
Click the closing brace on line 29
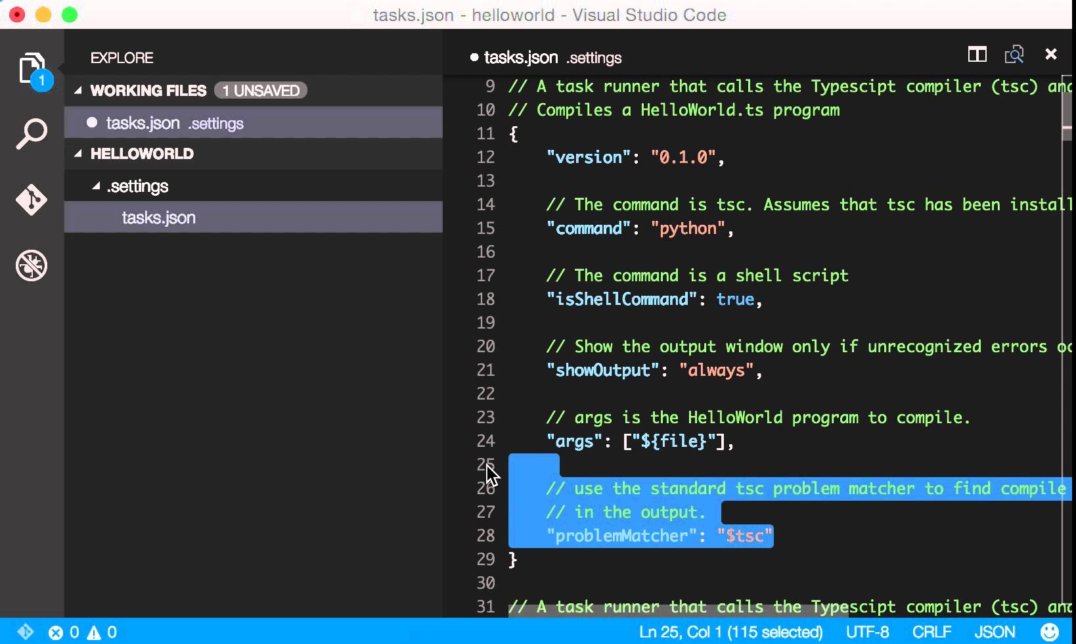tap(513, 559)
